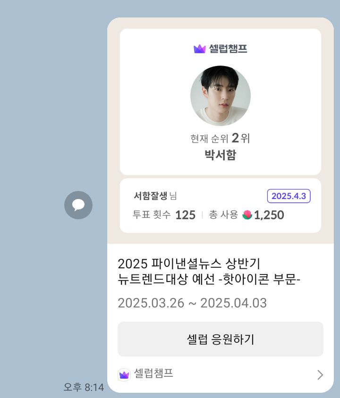Viewport: 340px width, 398px height.
Task: Open the 2025 파이낸셜뉴스 상반기 title text
Action: point(189,263)
